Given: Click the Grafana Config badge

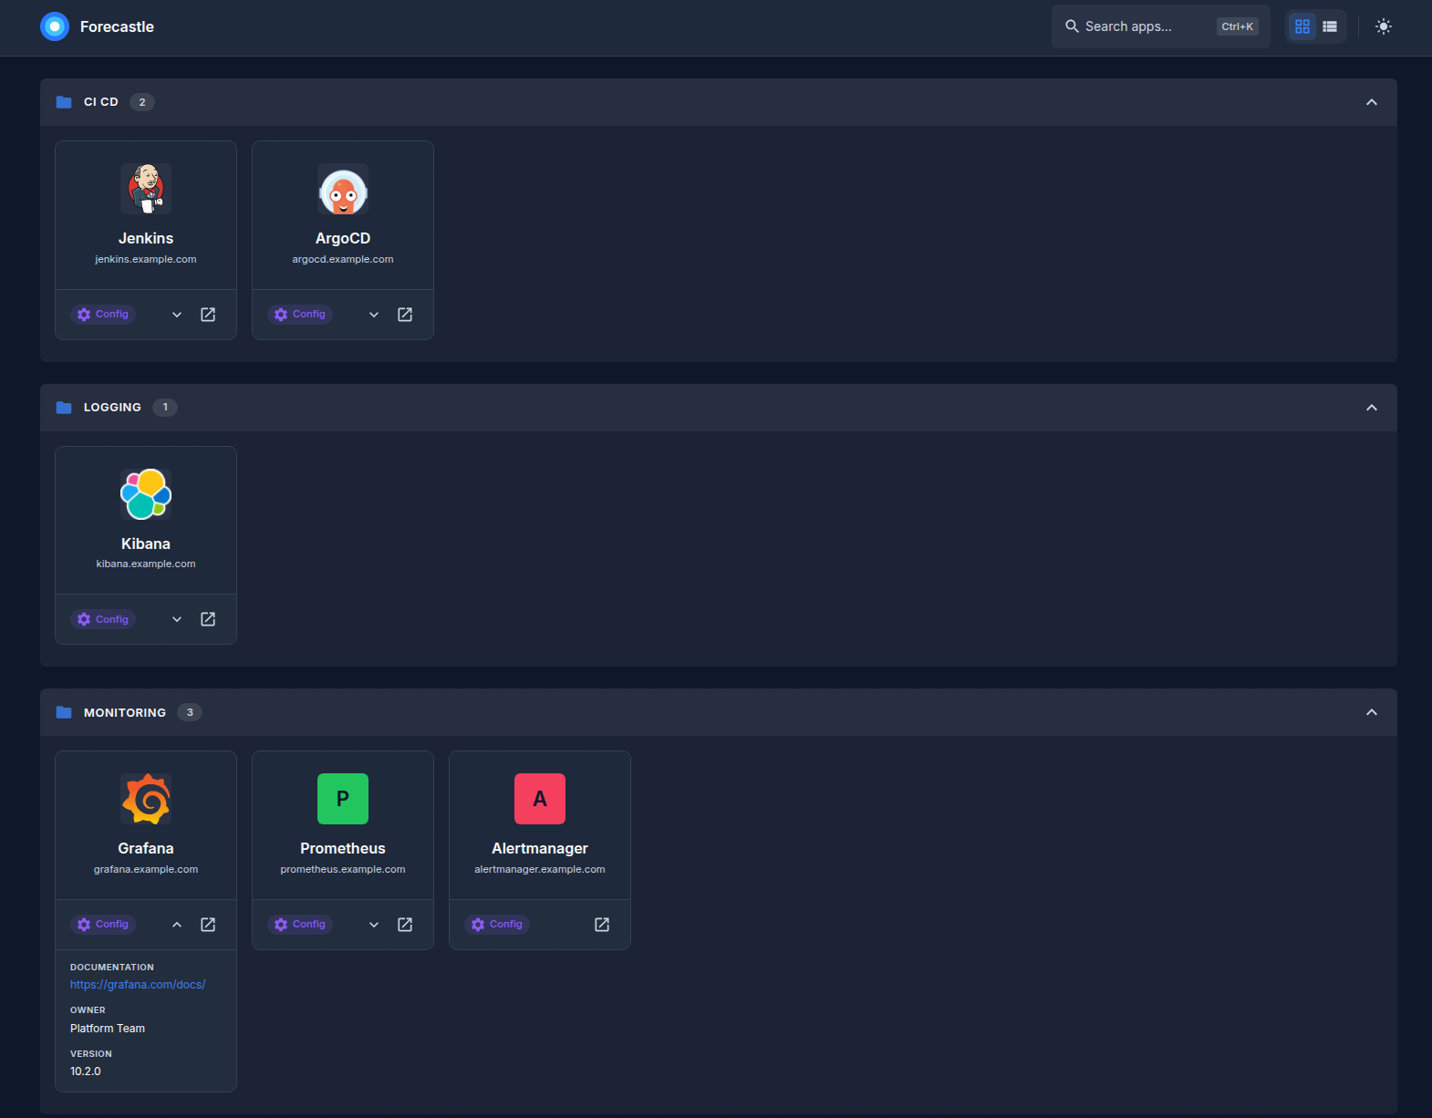Looking at the screenshot, I should tap(103, 925).
